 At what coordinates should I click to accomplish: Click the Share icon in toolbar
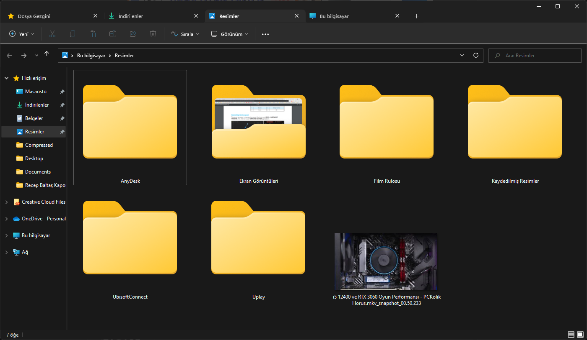click(x=133, y=34)
